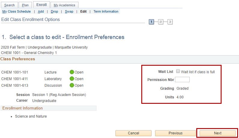Open the Swap class link
This screenshot has width=239, height=138.
point(69,11)
